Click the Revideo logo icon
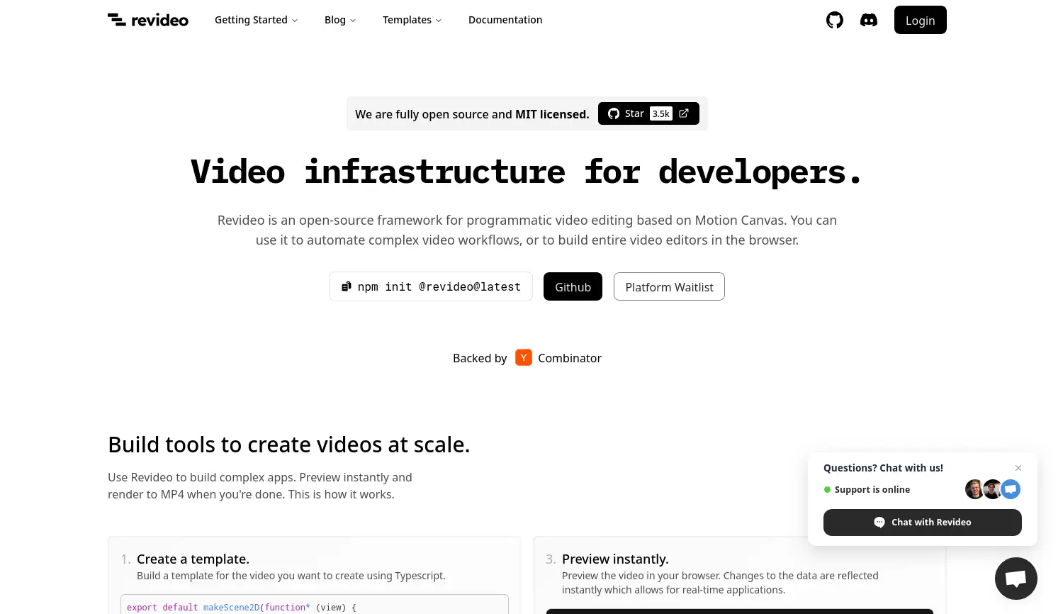This screenshot has width=1063, height=614. pos(117,19)
